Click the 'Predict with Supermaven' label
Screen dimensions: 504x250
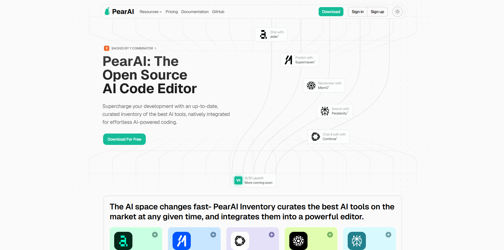pyautogui.click(x=305, y=60)
